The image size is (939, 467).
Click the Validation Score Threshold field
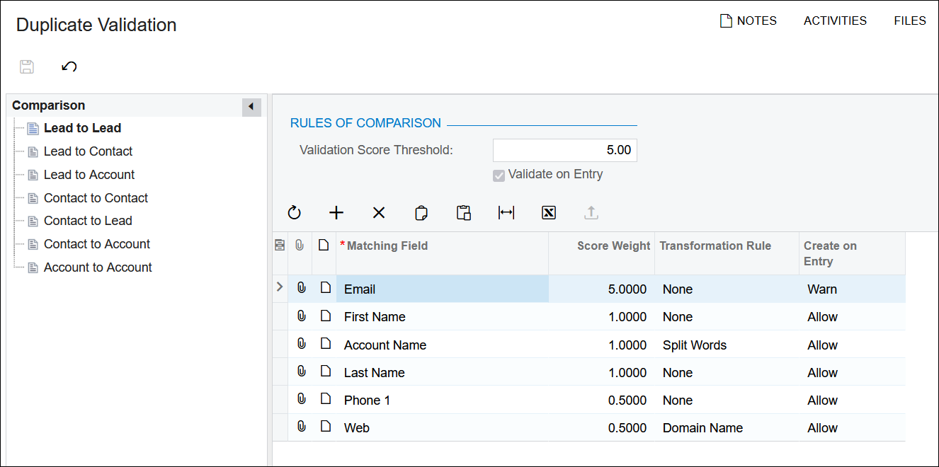[x=564, y=150]
